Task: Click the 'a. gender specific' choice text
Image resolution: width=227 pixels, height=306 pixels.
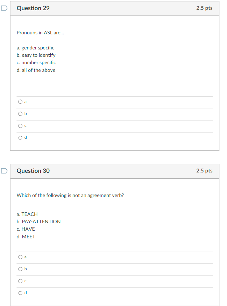Action: click(35, 48)
